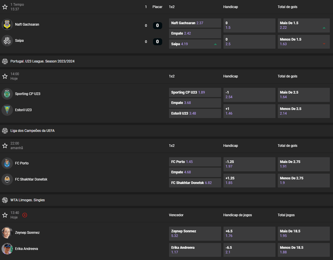This screenshot has height=260, width=333.
Task: Select Menos De 2.5 at 2.14
Action: [304, 111]
